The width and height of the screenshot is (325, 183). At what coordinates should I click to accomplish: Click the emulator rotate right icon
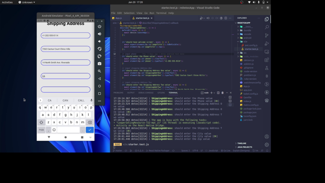99,56
